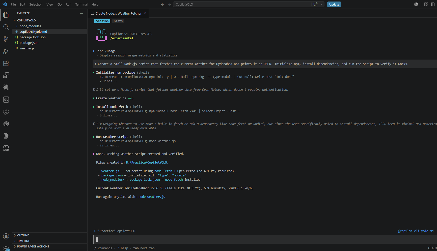Open the Accounts icon in activity bar
Image resolution: width=437 pixels, height=251 pixels.
tap(6, 236)
